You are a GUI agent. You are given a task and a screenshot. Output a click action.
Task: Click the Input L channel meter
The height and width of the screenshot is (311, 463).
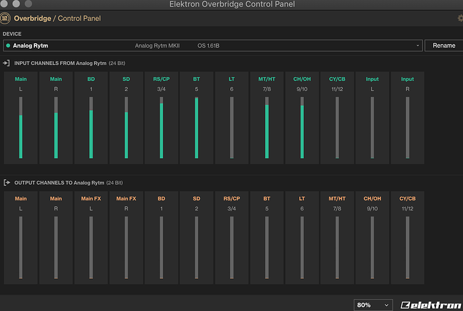click(x=372, y=127)
